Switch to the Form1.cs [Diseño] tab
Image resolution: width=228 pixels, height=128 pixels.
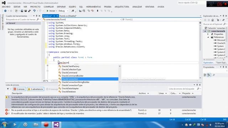pyautogui.click(x=68, y=16)
